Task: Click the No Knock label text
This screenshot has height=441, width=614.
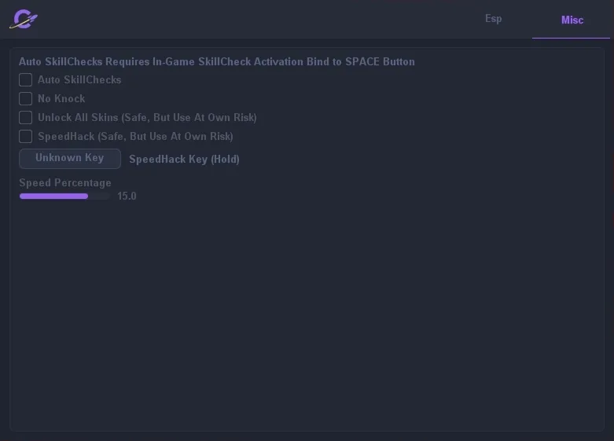Action: [x=61, y=99]
